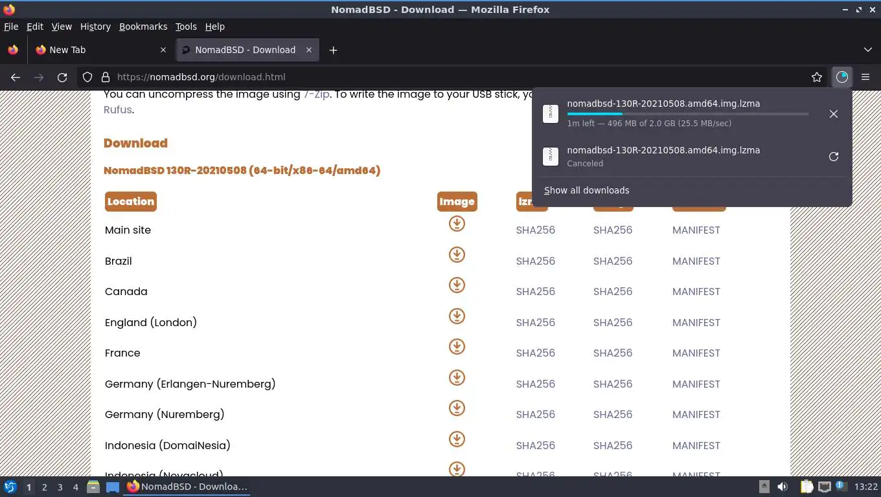
Task: Click the Downloads toolbar button
Action: [x=841, y=77]
